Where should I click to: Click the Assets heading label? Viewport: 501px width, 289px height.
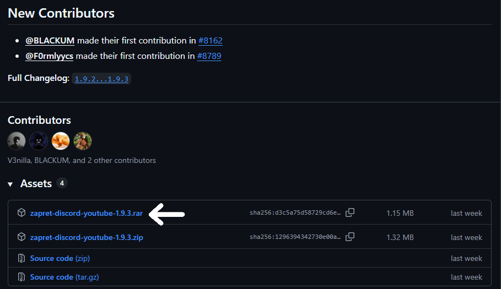point(36,183)
